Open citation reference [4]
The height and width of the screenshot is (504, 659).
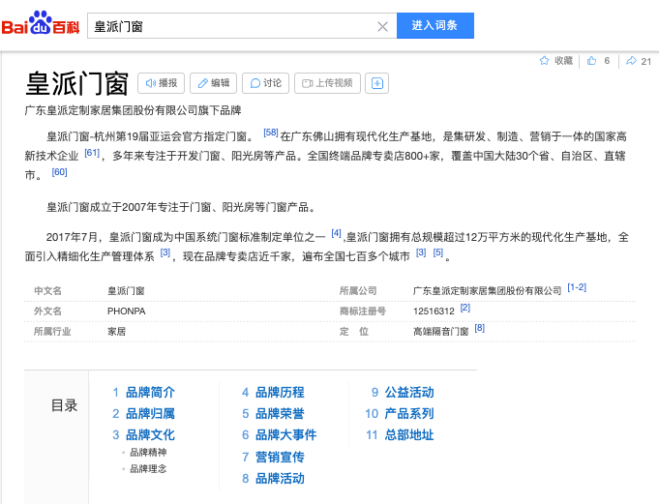point(336,233)
